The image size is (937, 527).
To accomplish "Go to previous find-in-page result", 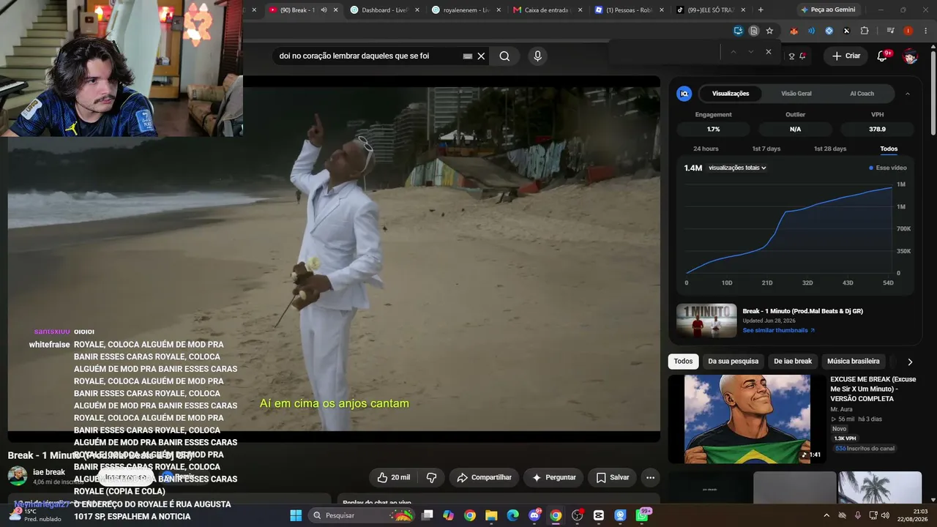I will pos(733,52).
